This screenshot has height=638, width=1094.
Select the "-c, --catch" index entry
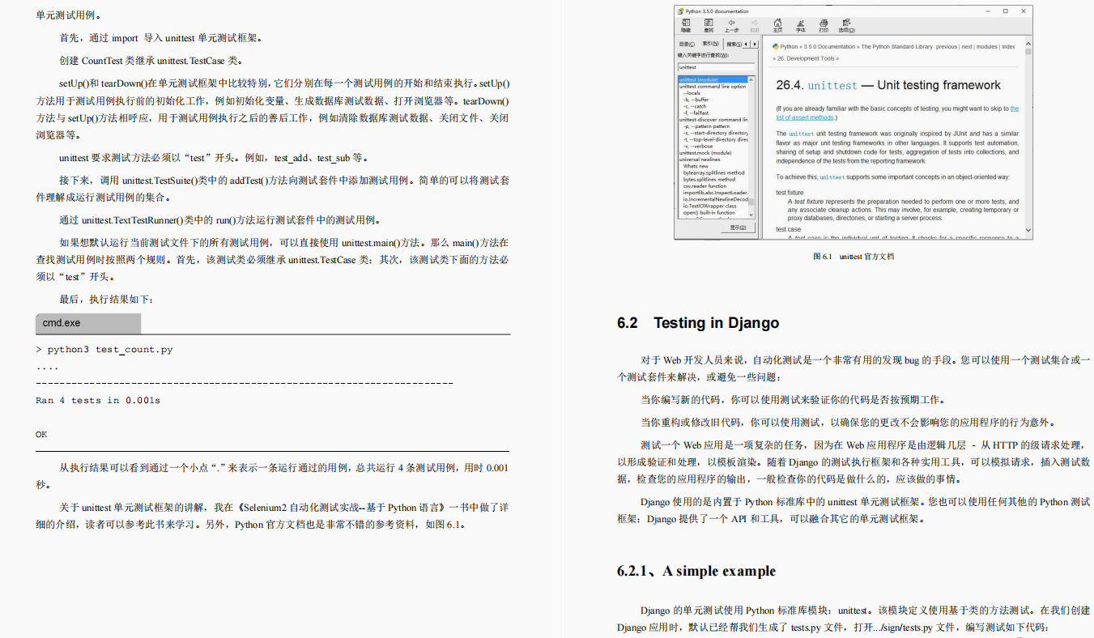coord(695,106)
